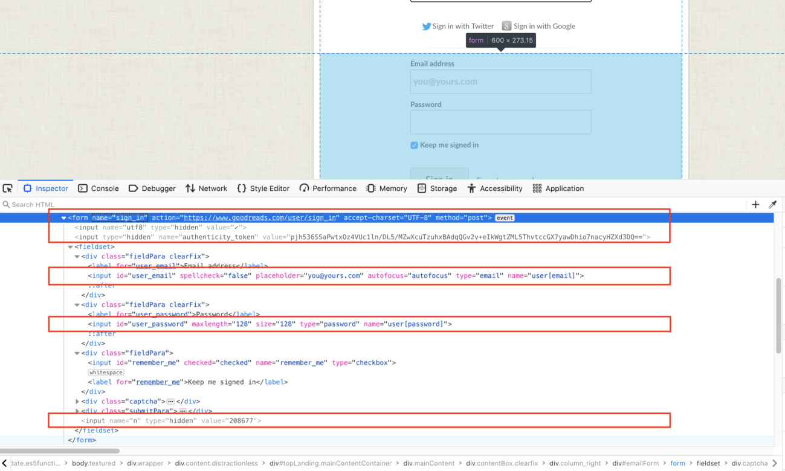This screenshot has height=471, width=785.
Task: Click the Inspector tab icon
Action: (x=27, y=188)
